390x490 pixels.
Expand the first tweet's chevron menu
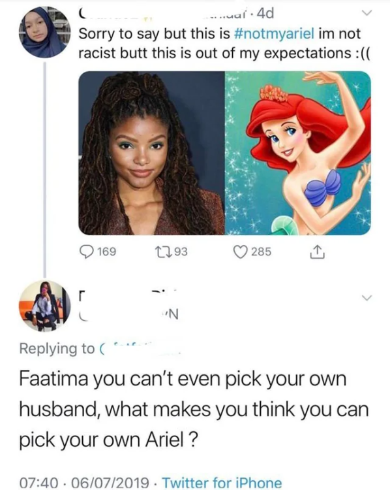[x=367, y=13]
